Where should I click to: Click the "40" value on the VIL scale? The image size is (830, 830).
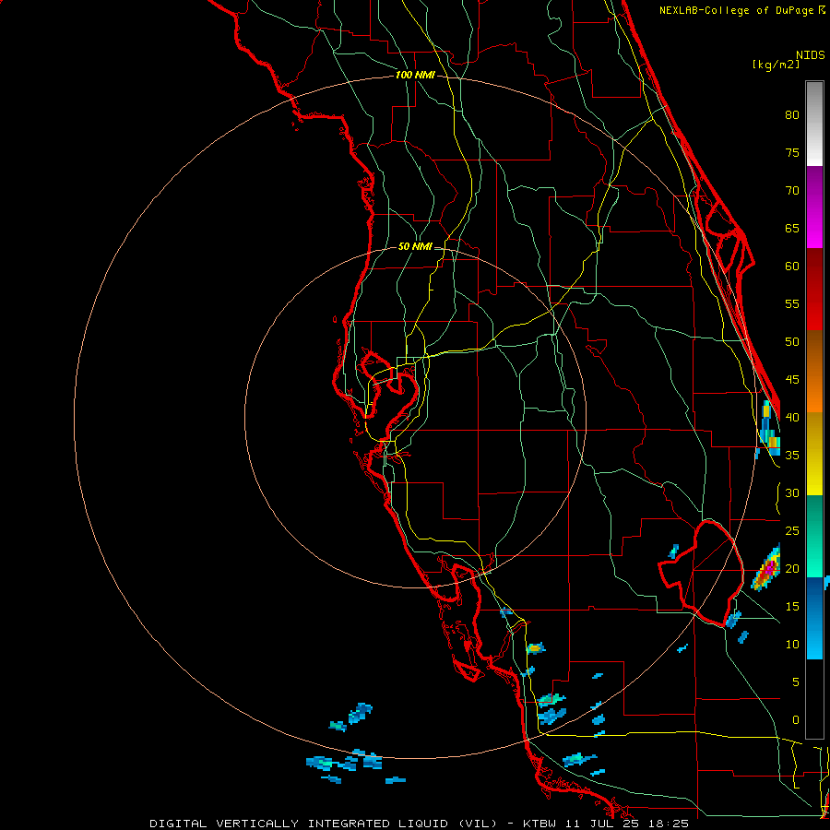click(792, 418)
